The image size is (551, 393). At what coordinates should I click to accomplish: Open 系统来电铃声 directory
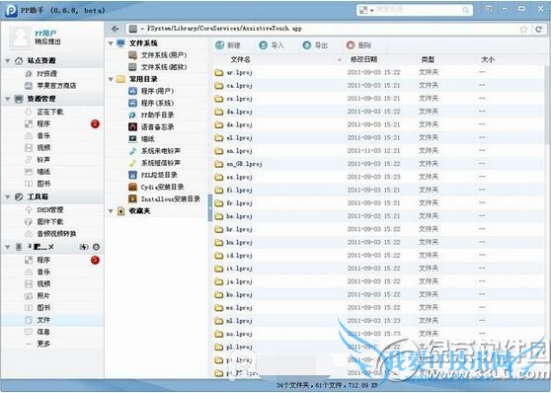pyautogui.click(x=155, y=151)
